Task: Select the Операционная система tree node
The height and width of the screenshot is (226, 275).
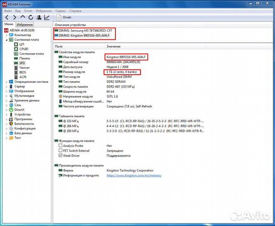Action: (28, 82)
